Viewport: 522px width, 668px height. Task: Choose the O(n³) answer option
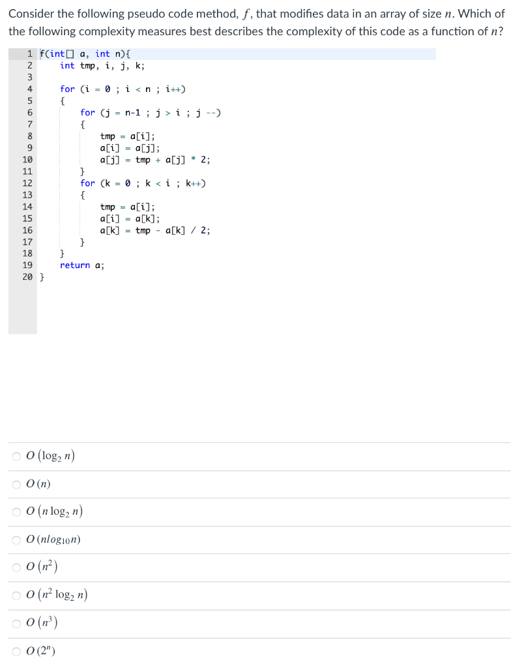pyautogui.click(x=16, y=623)
